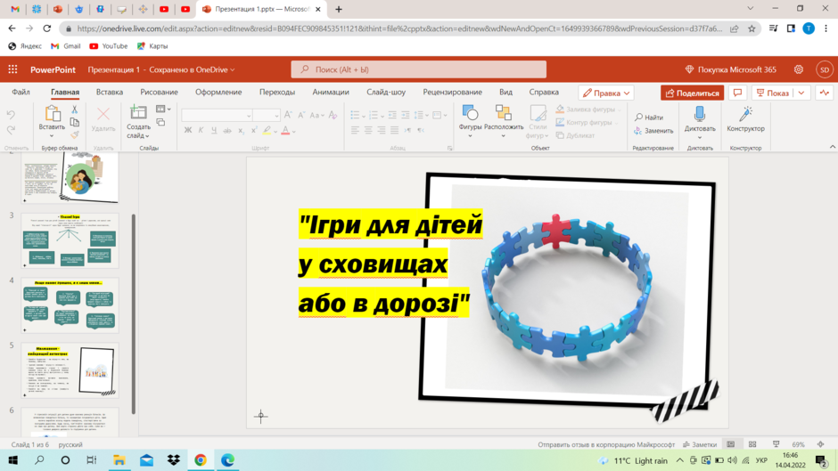
Task: Click the Copy icon in Буфер обмена
Action: (74, 122)
